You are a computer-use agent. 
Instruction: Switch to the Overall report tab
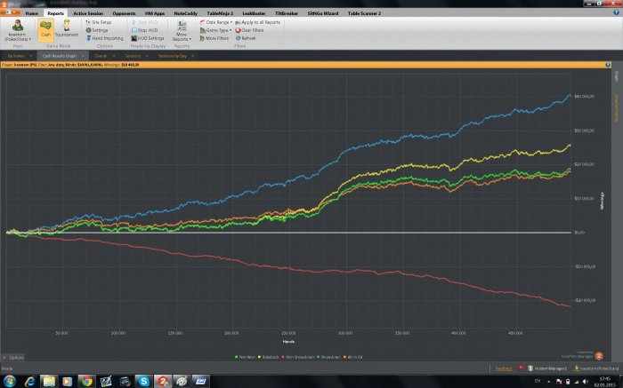pos(101,56)
